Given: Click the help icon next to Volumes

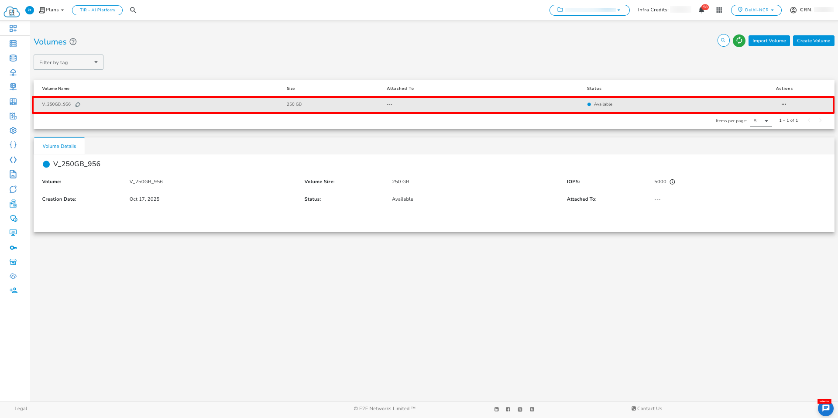Looking at the screenshot, I should [x=73, y=42].
